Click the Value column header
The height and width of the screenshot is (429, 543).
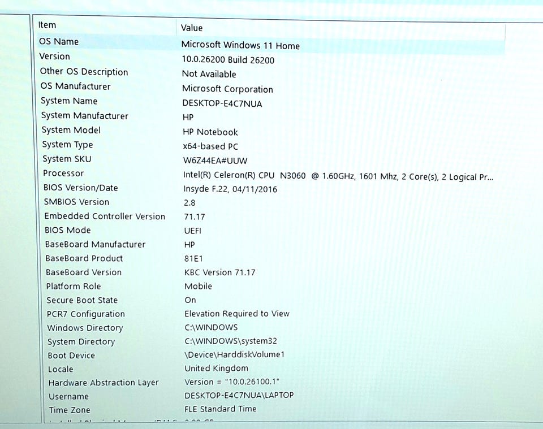[x=192, y=28]
